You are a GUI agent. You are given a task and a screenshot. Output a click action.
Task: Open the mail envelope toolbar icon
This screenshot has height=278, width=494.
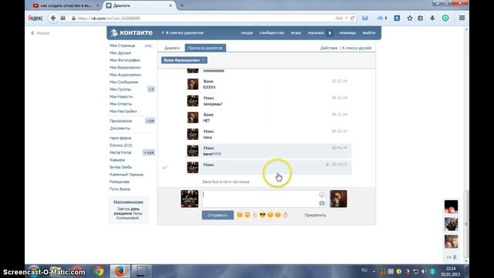point(365,18)
